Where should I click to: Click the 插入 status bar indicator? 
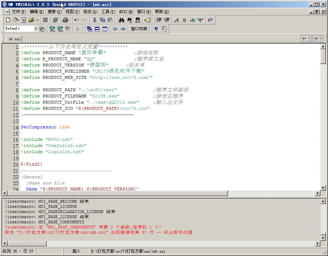[76, 251]
